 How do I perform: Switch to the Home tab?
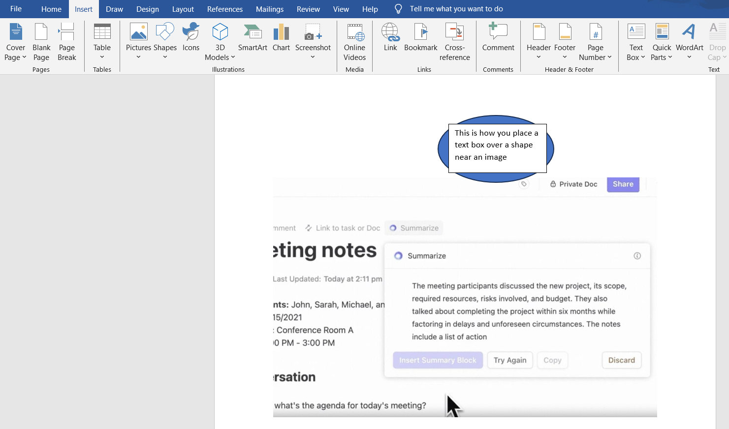coord(51,9)
